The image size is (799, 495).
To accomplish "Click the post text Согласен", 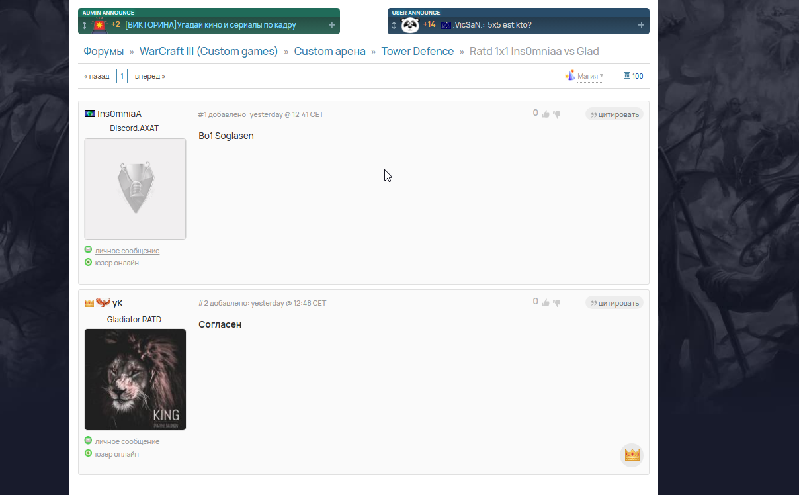I will [220, 324].
